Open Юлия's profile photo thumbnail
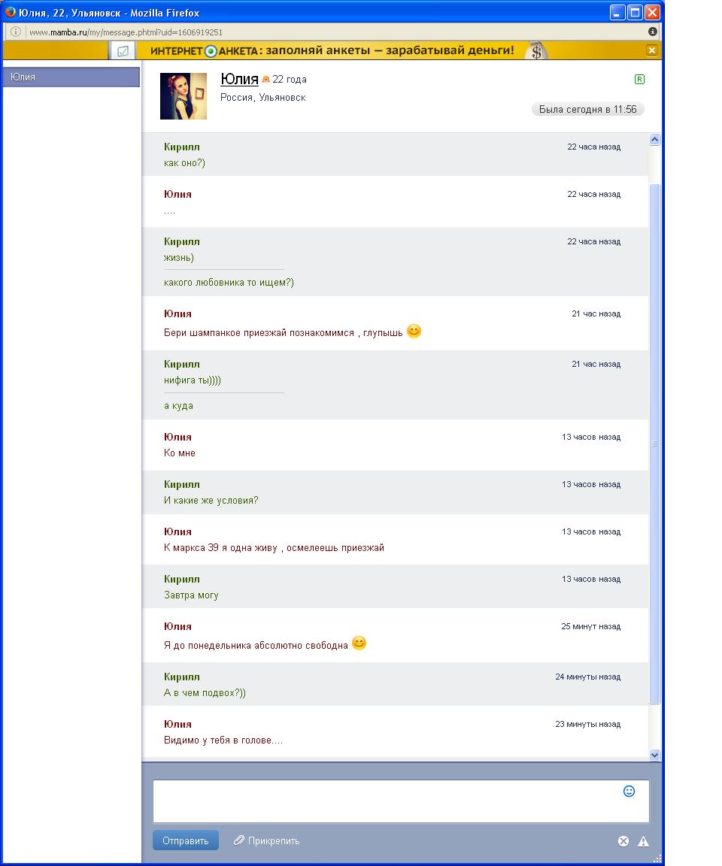The image size is (722, 866). coord(184,96)
